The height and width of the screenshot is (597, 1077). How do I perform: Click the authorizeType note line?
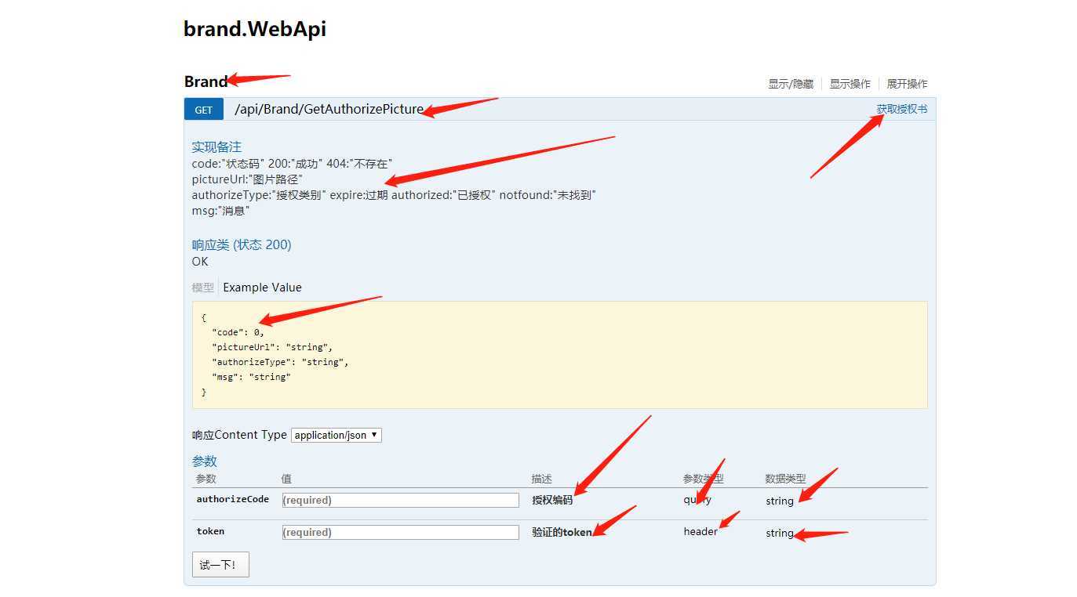394,195
